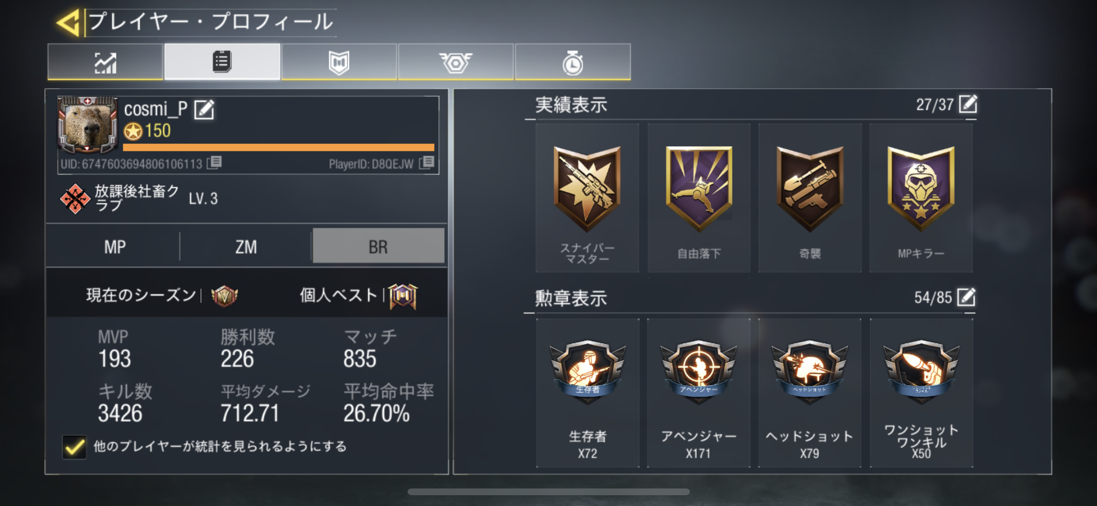Viewport: 1097px width, 506px height.
Task: Open the statistics chart tab
Action: point(105,62)
